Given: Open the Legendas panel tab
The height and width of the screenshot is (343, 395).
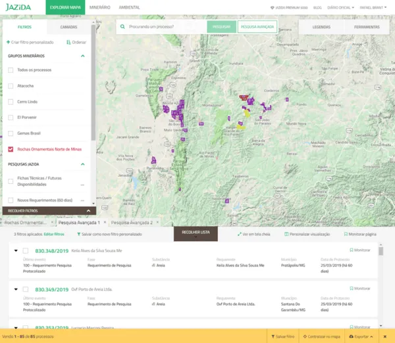Looking at the screenshot, I should tap(321, 27).
